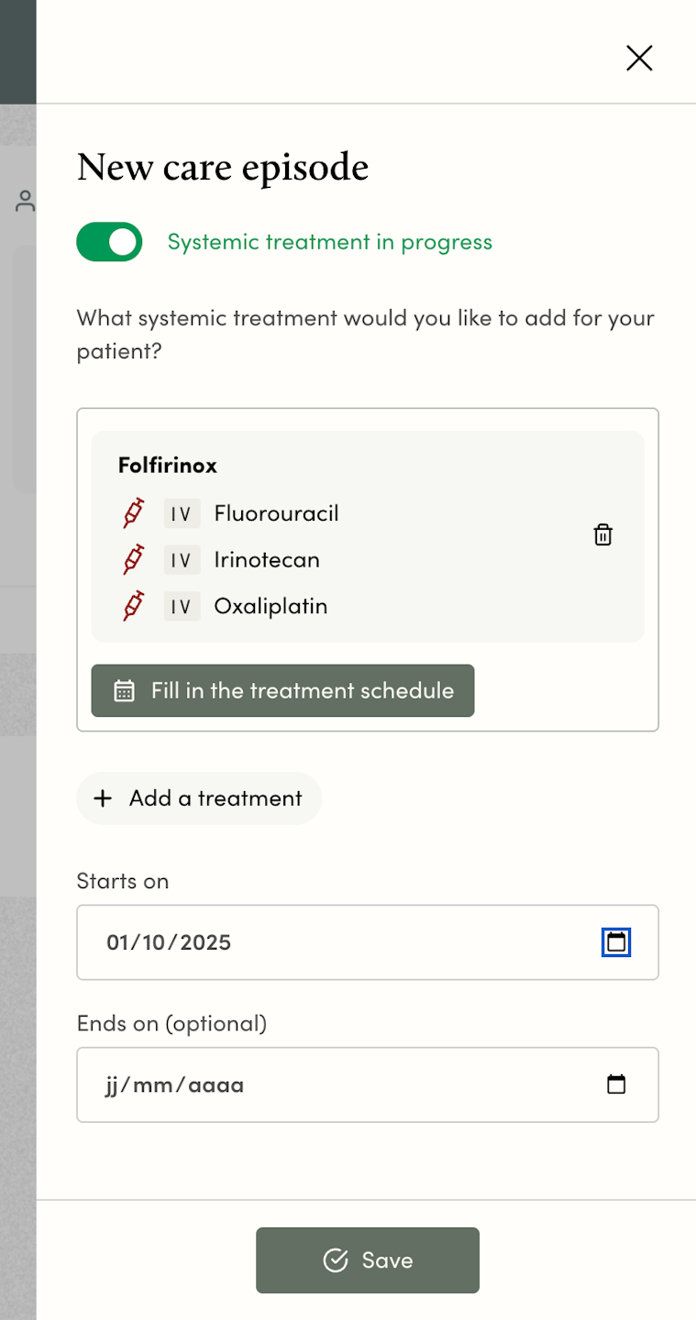Click the Systemic treatment in progress label
696x1320 pixels.
click(x=330, y=242)
